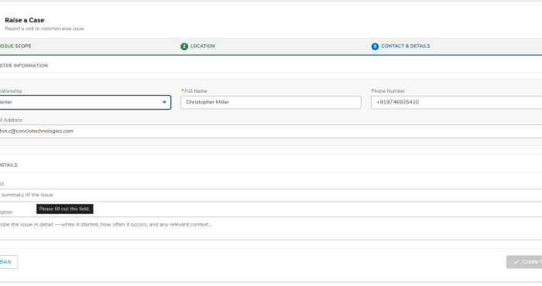The height and width of the screenshot is (286, 542).
Task: Switch to the Location step tab
Action: tap(197, 46)
